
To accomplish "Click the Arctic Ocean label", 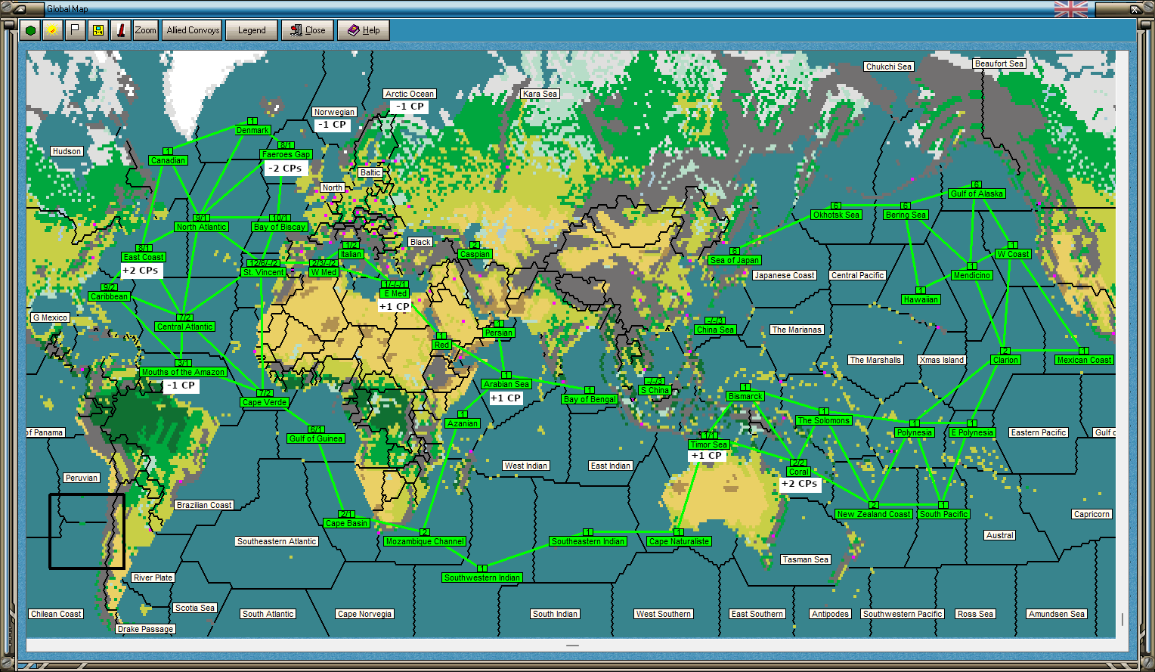I will click(410, 94).
